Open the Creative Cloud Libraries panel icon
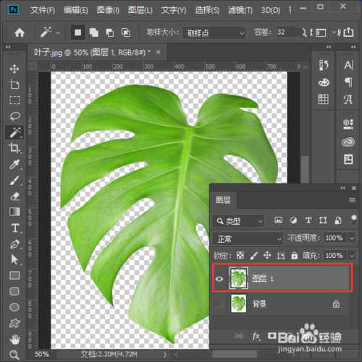 (x=348, y=142)
